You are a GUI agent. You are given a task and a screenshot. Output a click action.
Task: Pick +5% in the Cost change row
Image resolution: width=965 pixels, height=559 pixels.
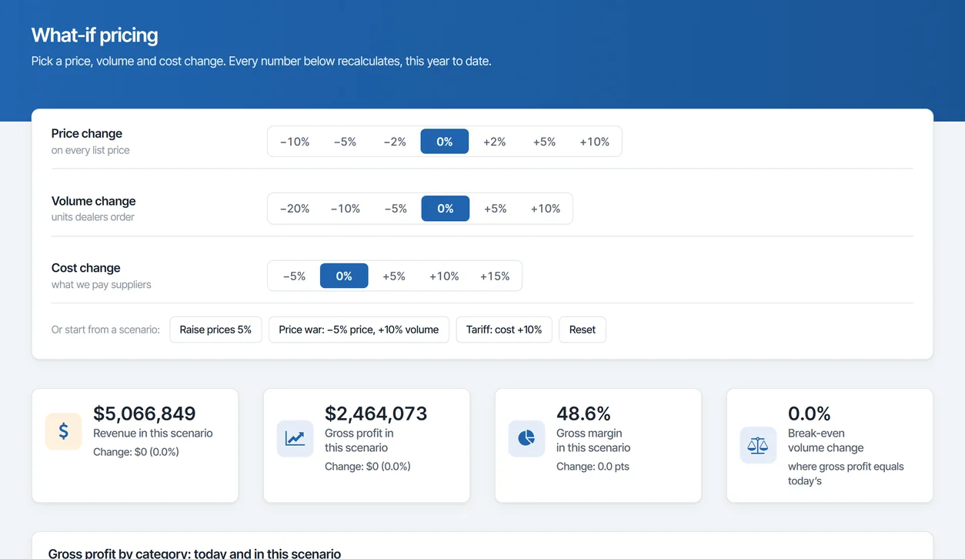pyautogui.click(x=394, y=276)
